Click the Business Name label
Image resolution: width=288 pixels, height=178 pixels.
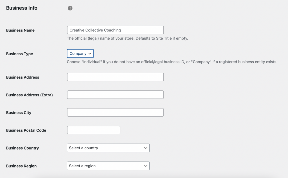20,30
